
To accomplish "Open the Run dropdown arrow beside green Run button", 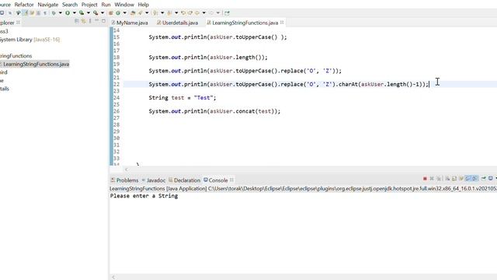I will [x=75, y=13].
